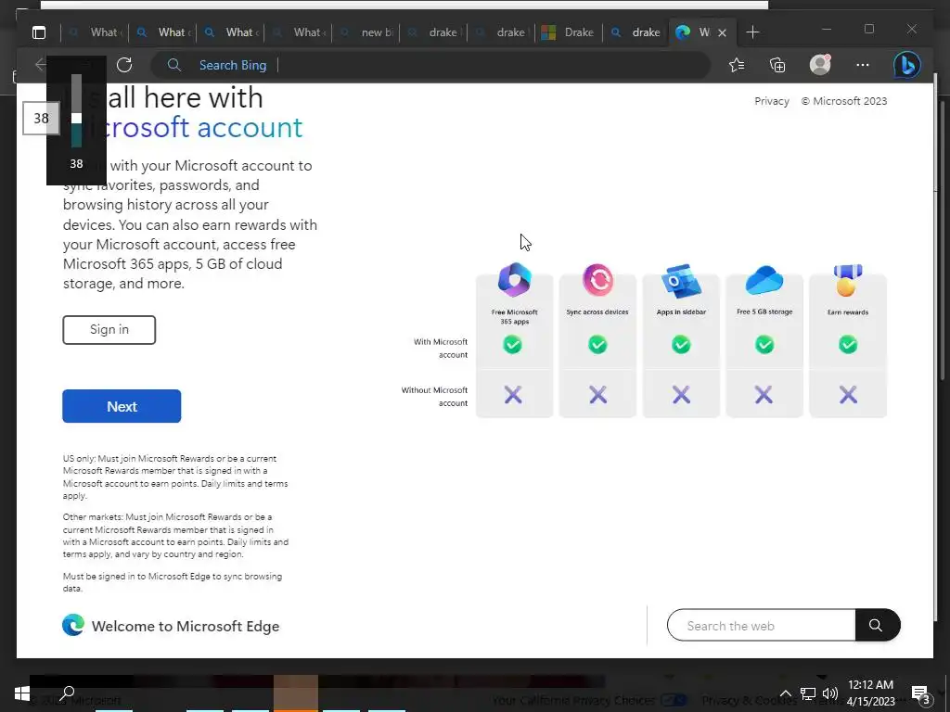Open the profile avatar menu

click(x=820, y=65)
